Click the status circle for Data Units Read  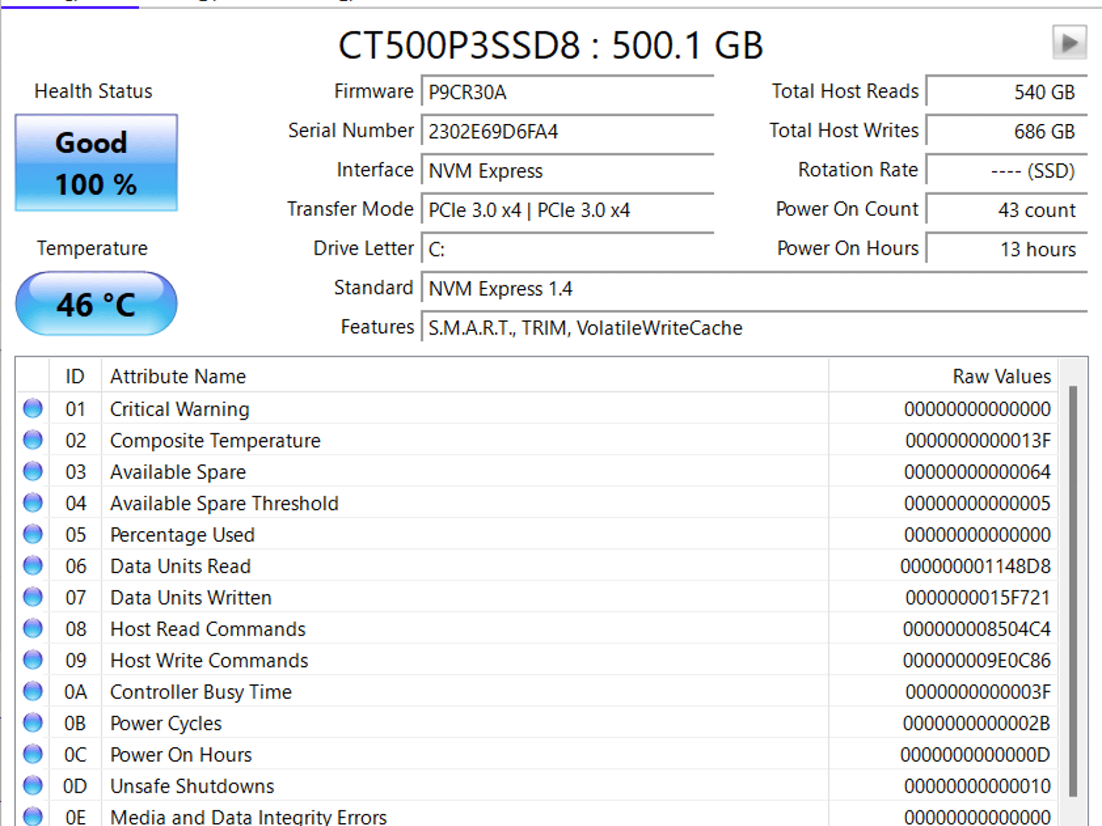click(x=33, y=566)
